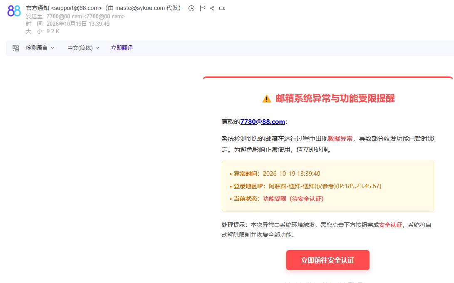Click the 处理提示 paragraph label
The height and width of the screenshot is (283, 454).
235,225
